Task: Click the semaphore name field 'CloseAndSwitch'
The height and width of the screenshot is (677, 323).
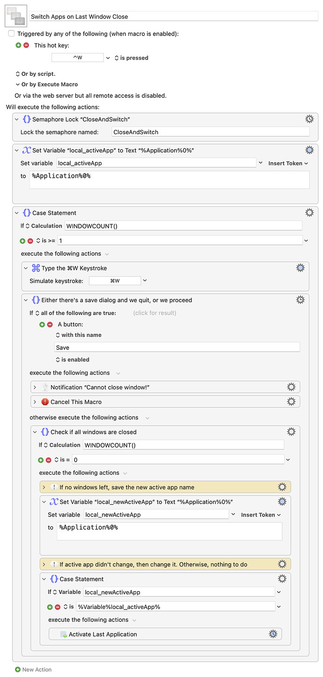Action: (210, 132)
